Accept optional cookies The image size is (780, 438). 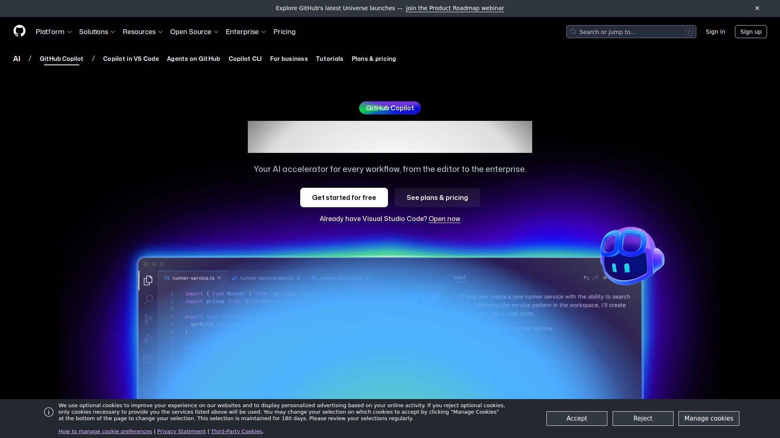tap(576, 418)
